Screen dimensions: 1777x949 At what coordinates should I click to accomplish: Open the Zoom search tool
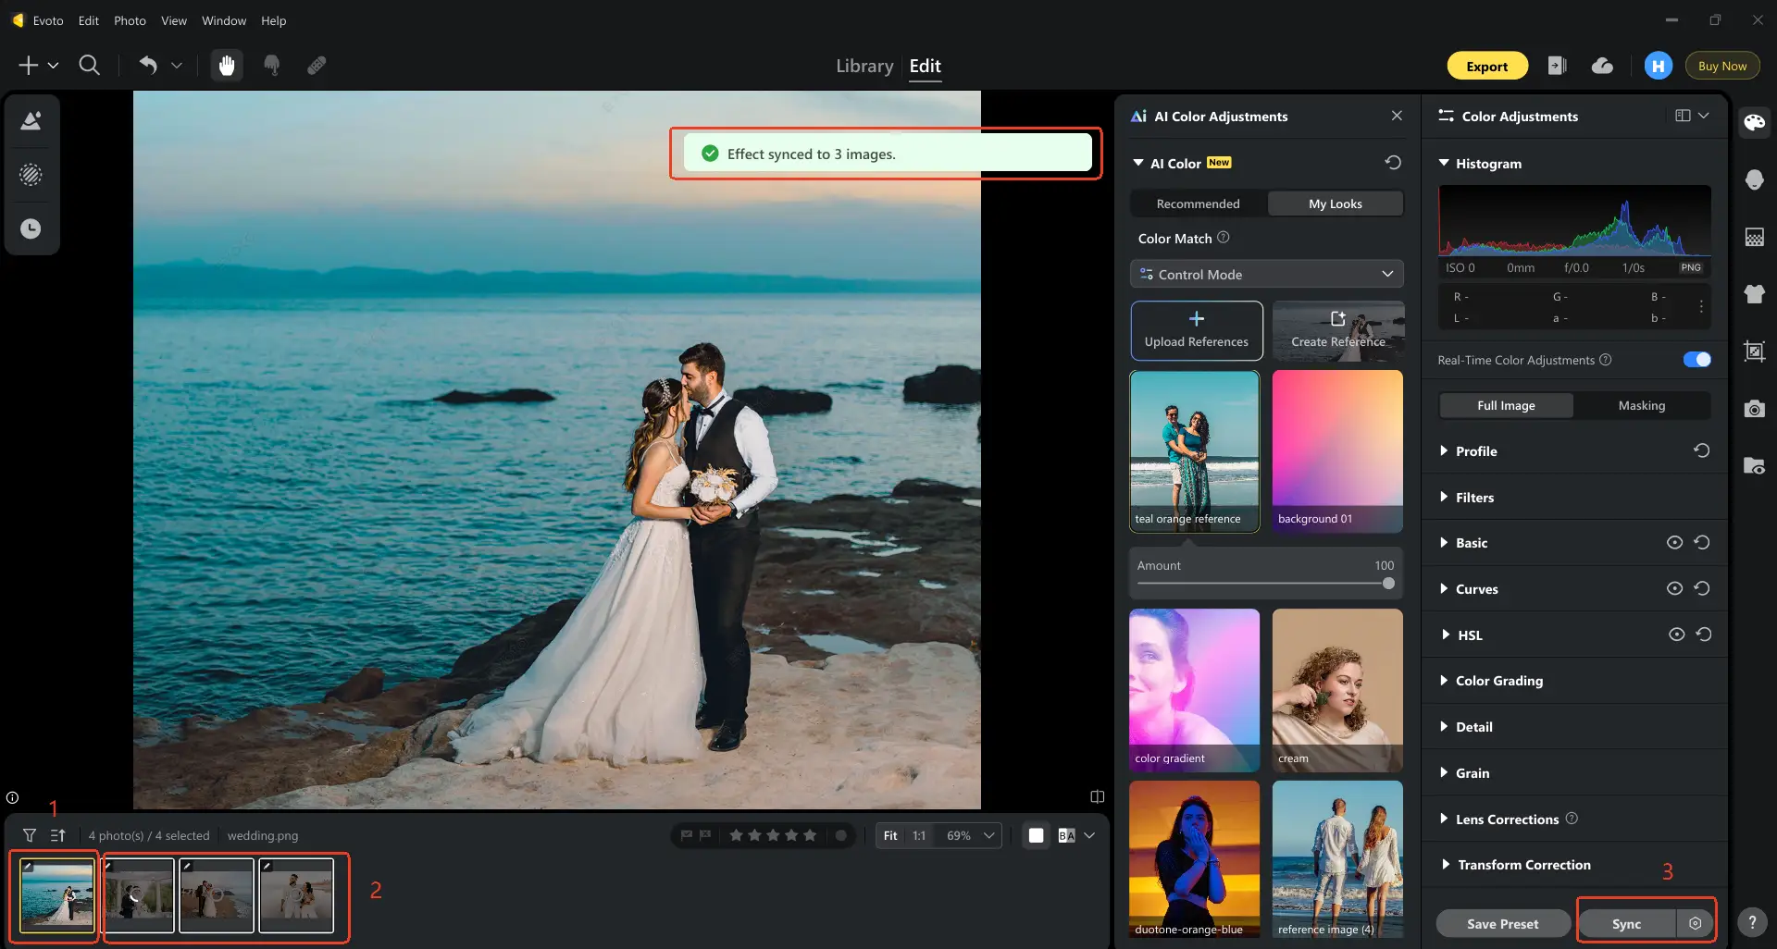pyautogui.click(x=90, y=65)
